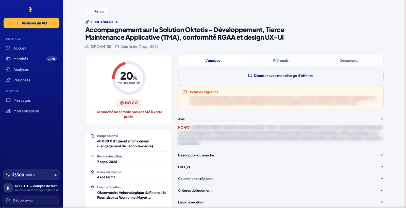This screenshot has width=406, height=208.
Task: Click the FICHE ANALYSE IA label
Action: pos(104,22)
